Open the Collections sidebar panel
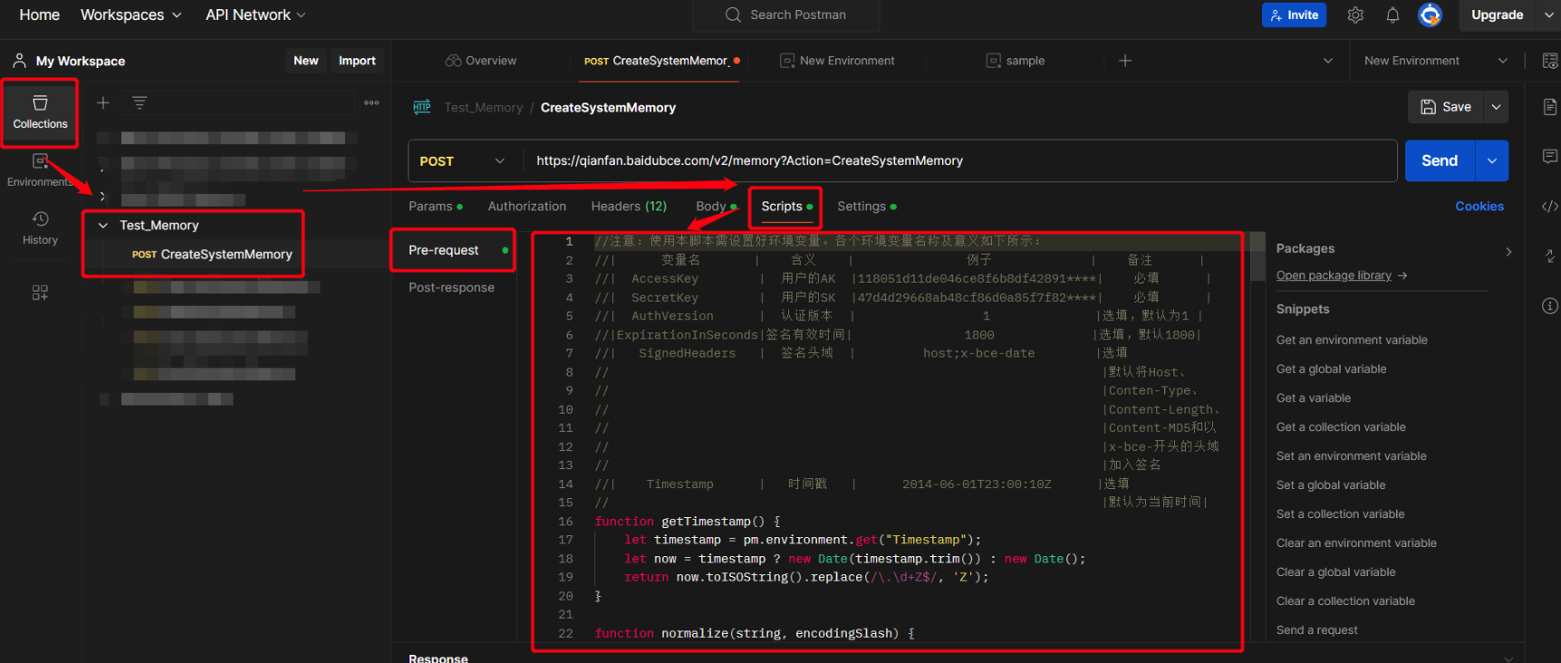Screen dimensions: 1561x663 tap(40, 112)
